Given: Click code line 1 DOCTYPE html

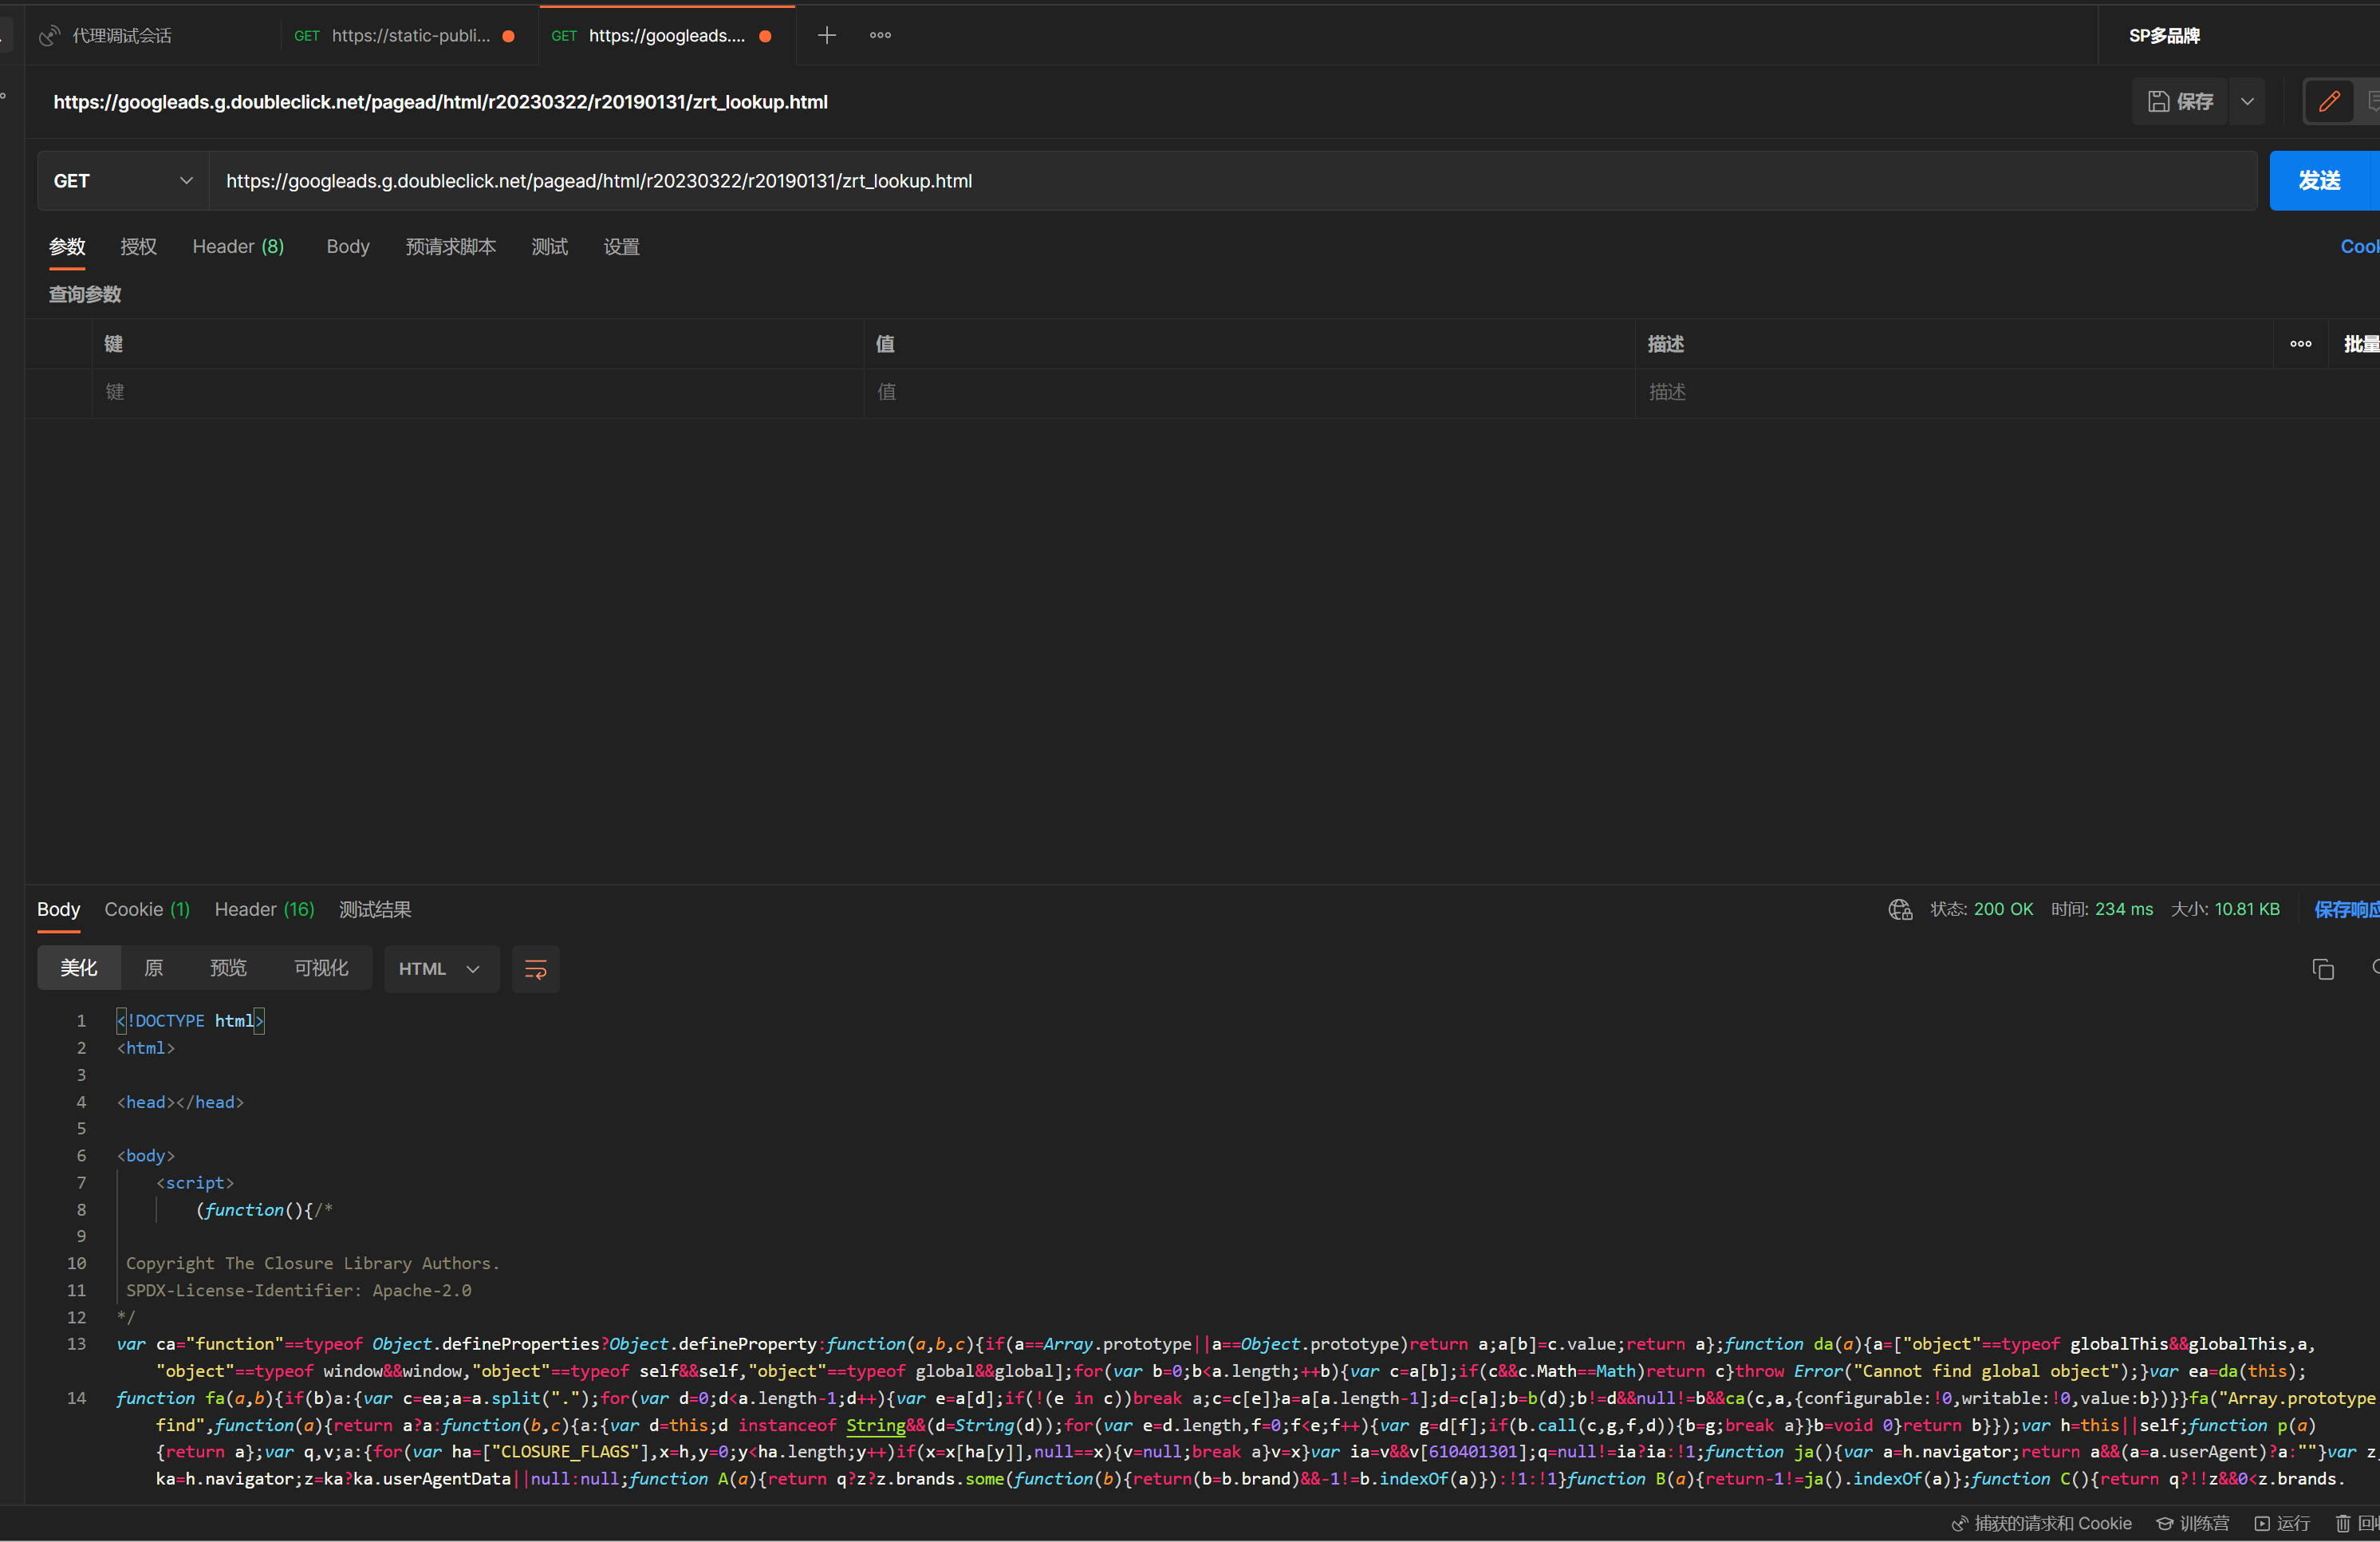Looking at the screenshot, I should (190, 1021).
